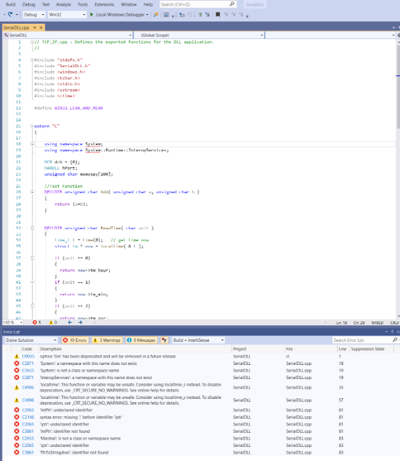The width and height of the screenshot is (400, 461).
Task: Click the uncomment selection toolbar icon
Action: (x=207, y=14)
